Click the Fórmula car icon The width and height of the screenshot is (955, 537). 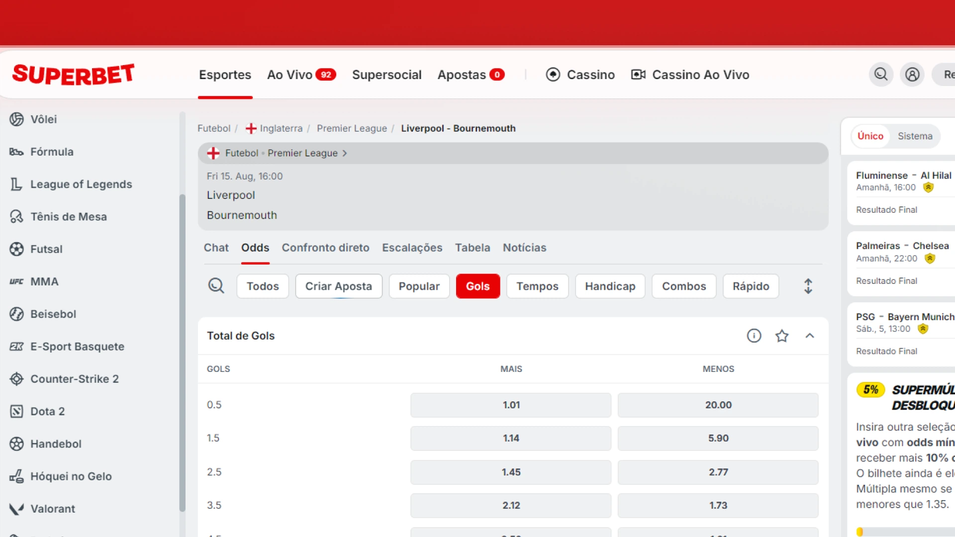point(16,152)
